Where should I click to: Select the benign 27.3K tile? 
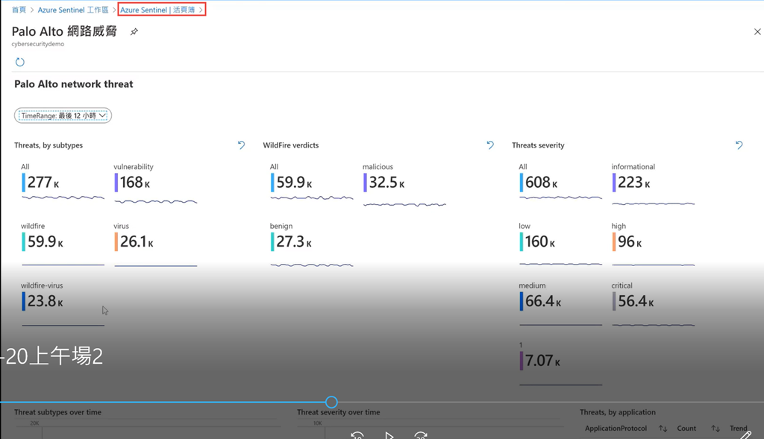click(312, 243)
